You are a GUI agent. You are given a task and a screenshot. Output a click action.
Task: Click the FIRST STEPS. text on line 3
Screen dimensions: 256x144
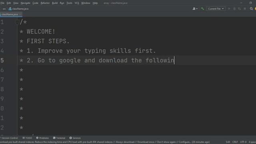(x=48, y=41)
